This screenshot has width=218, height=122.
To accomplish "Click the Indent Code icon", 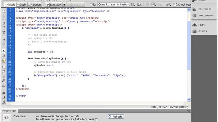I will (x=4, y=93).
